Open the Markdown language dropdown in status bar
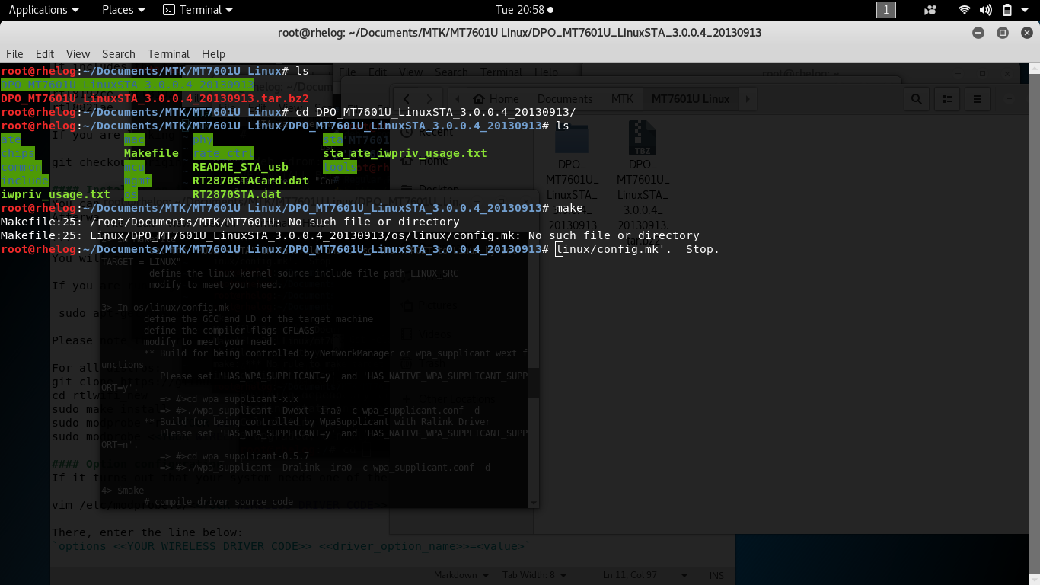The height and width of the screenshot is (585, 1040). 455,574
